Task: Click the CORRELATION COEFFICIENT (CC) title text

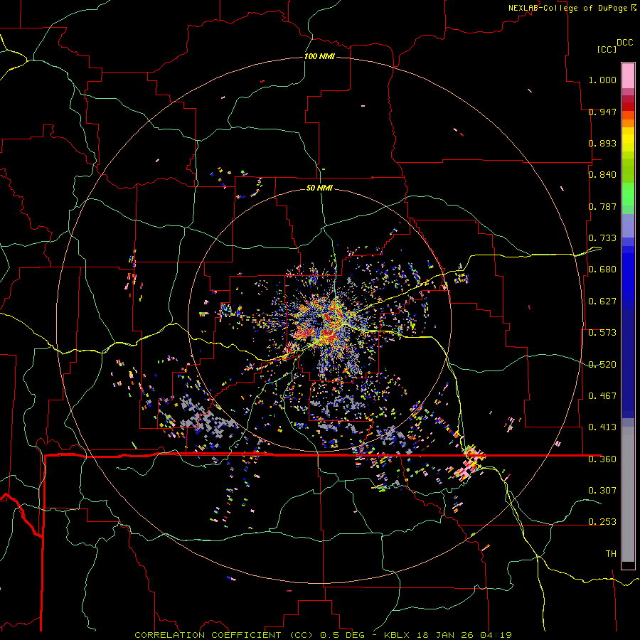Action: click(225, 635)
